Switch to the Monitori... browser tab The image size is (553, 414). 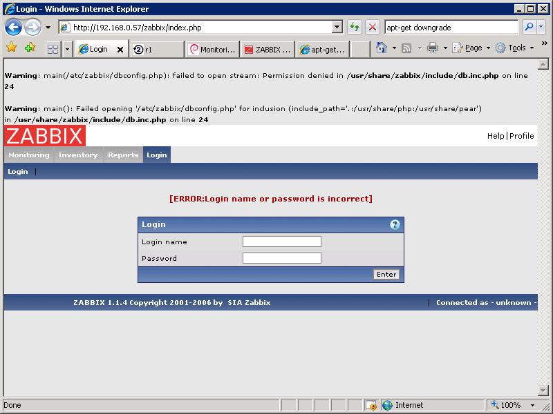pyautogui.click(x=213, y=50)
